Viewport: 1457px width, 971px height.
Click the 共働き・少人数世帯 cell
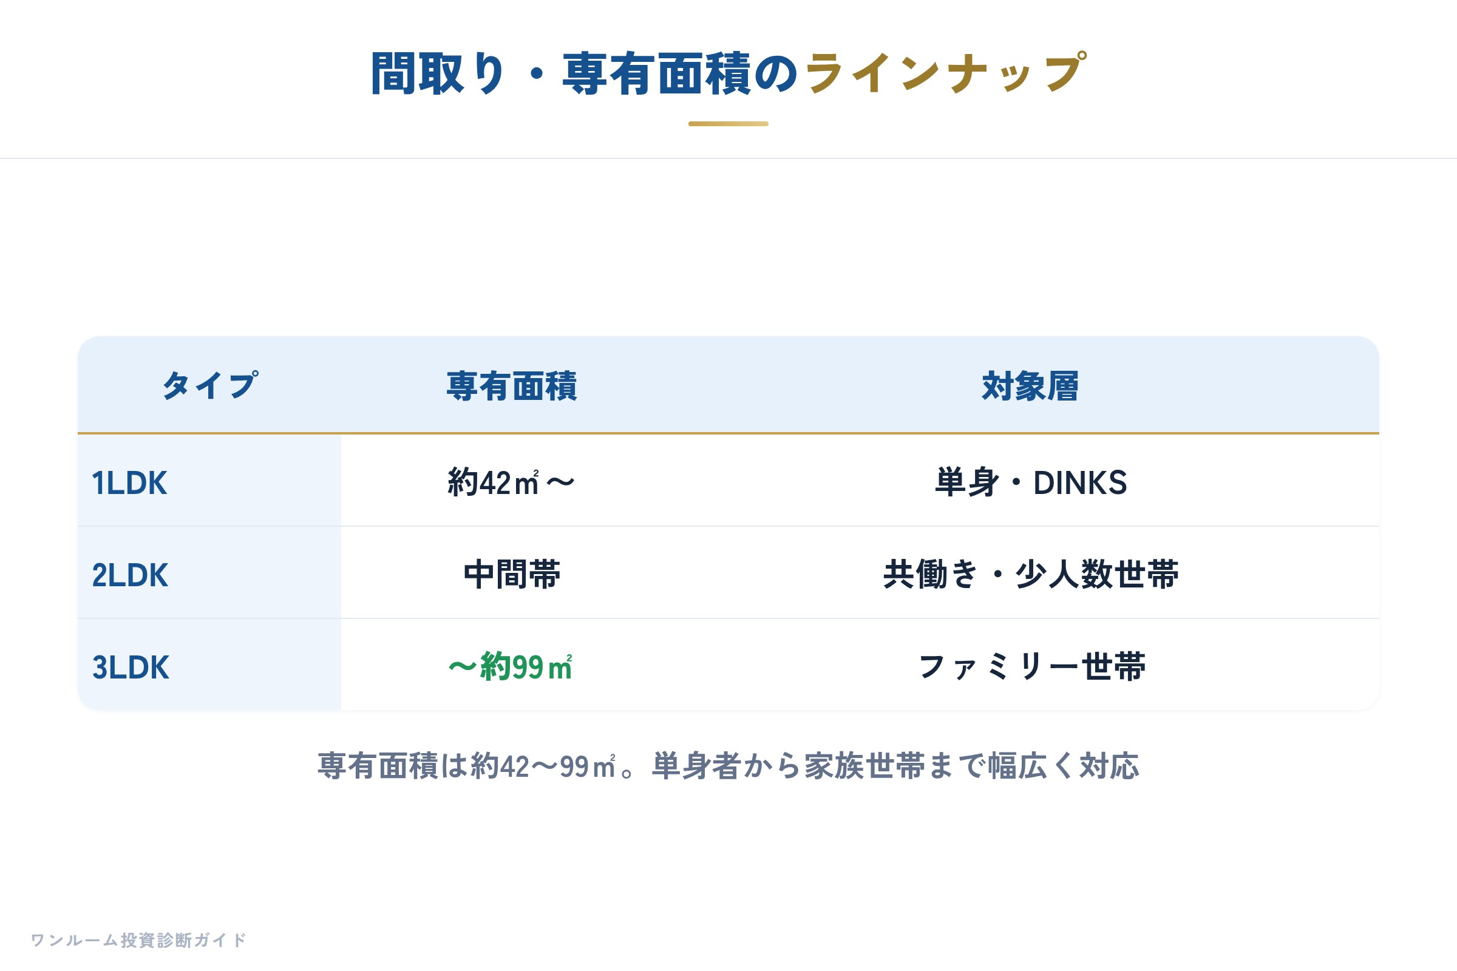point(1031,575)
